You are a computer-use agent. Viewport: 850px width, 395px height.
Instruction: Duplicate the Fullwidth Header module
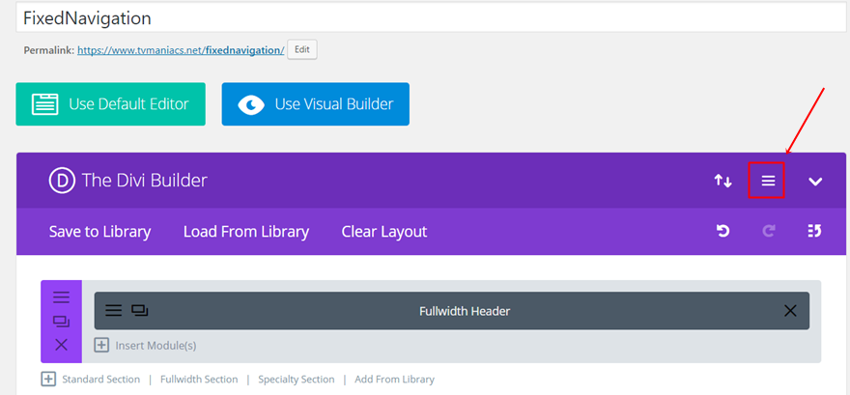(139, 310)
